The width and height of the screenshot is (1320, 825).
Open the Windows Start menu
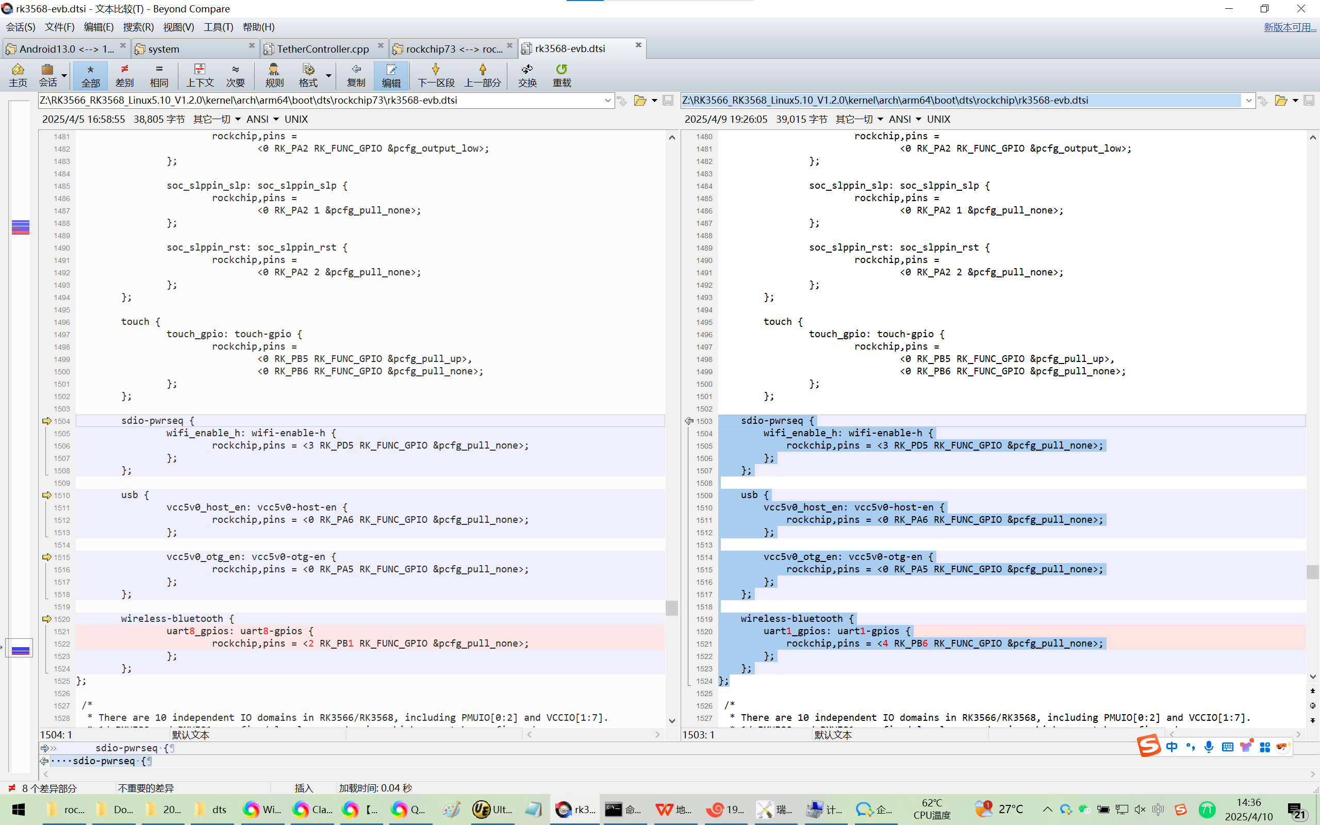pyautogui.click(x=18, y=809)
